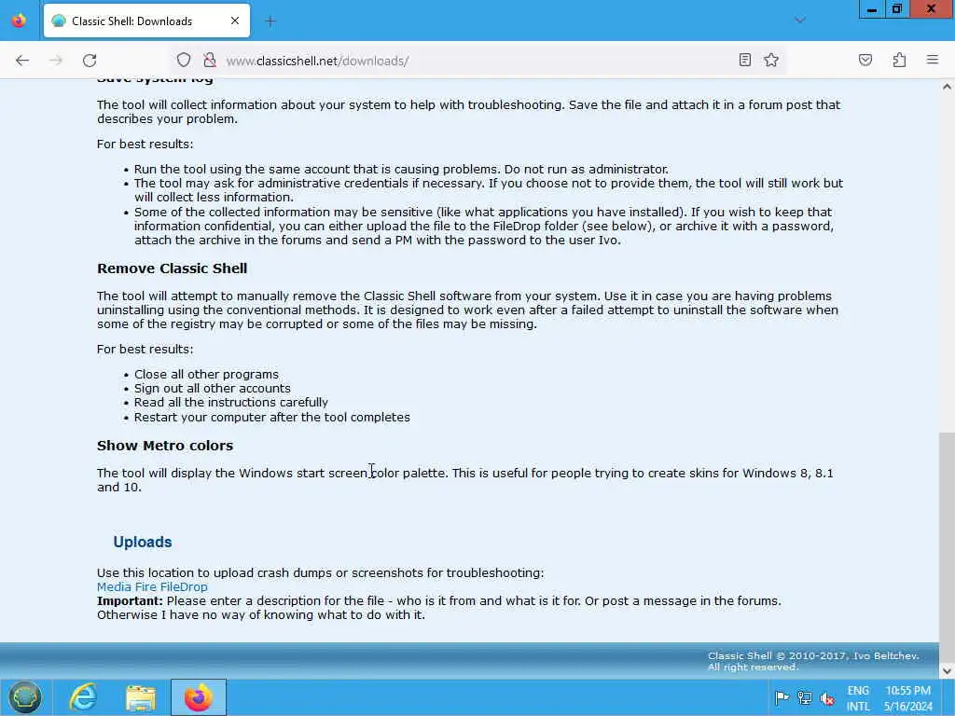This screenshot has height=716, width=955.
Task: Click the Firefox View icon
Action: pyautogui.click(x=19, y=21)
